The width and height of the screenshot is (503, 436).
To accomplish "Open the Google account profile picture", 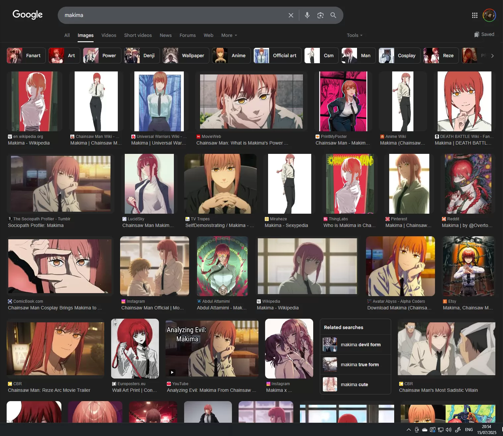I will 489,15.
